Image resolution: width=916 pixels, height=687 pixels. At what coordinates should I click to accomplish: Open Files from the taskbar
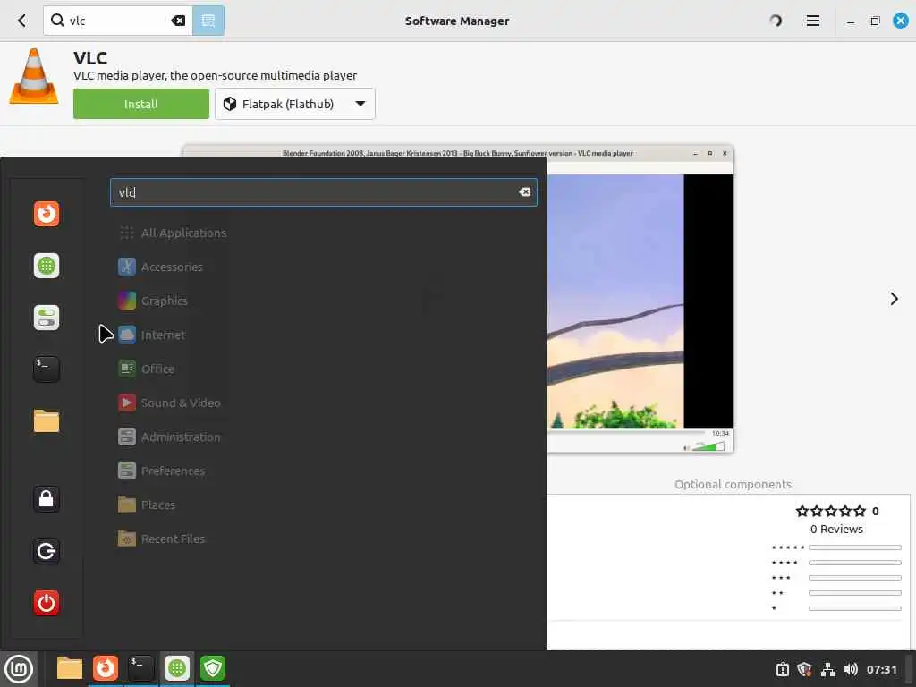click(70, 668)
